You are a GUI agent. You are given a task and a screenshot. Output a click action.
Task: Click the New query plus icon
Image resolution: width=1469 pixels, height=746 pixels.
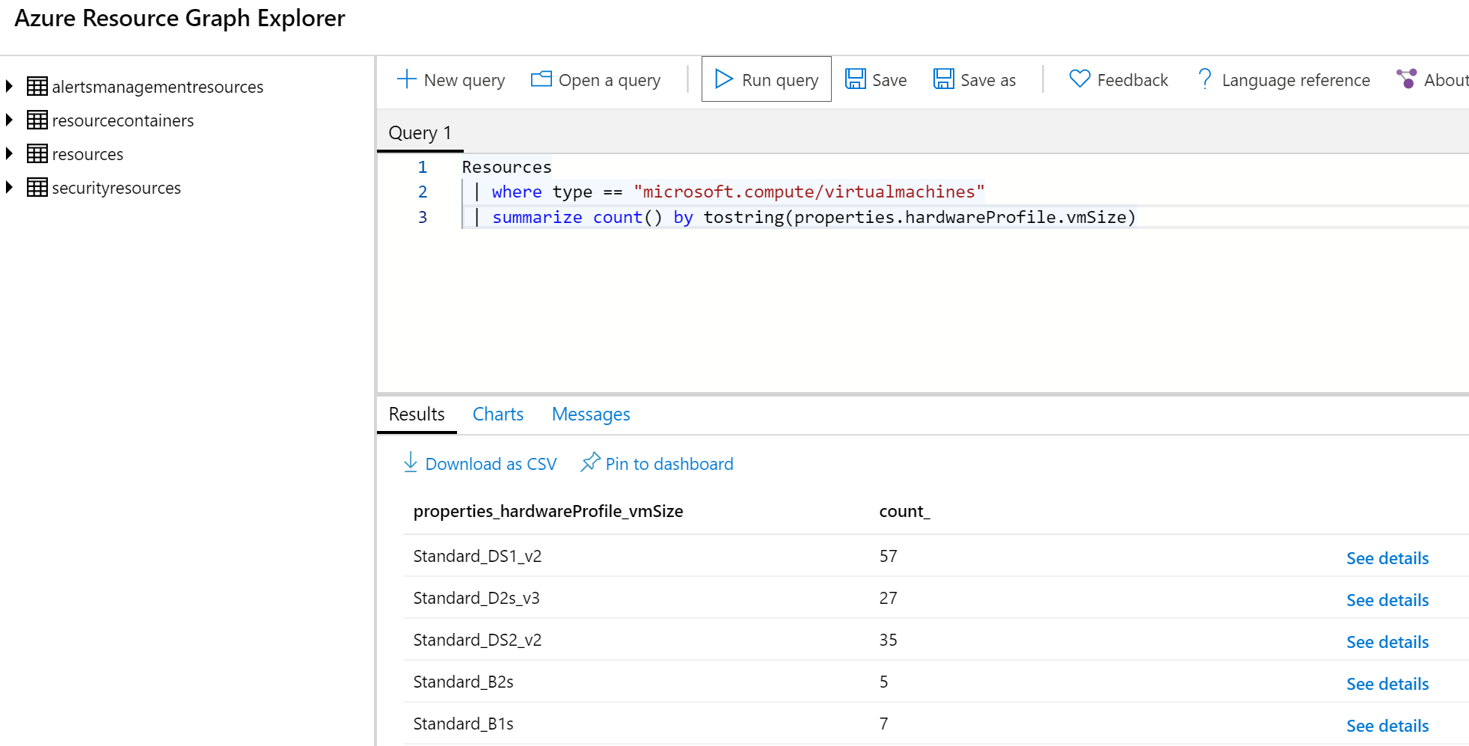coord(406,79)
